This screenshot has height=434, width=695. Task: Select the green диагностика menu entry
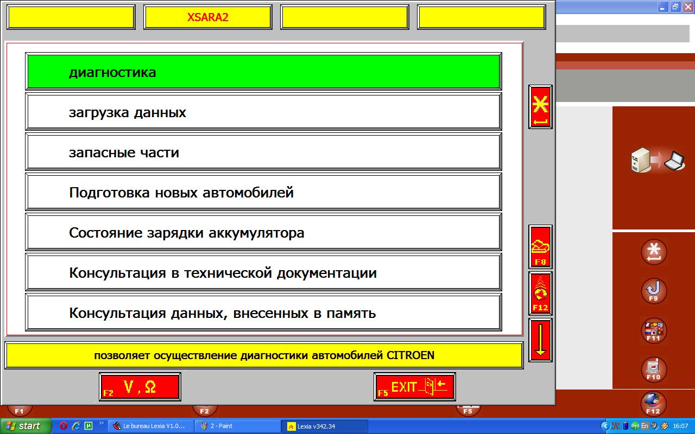pyautogui.click(x=263, y=72)
